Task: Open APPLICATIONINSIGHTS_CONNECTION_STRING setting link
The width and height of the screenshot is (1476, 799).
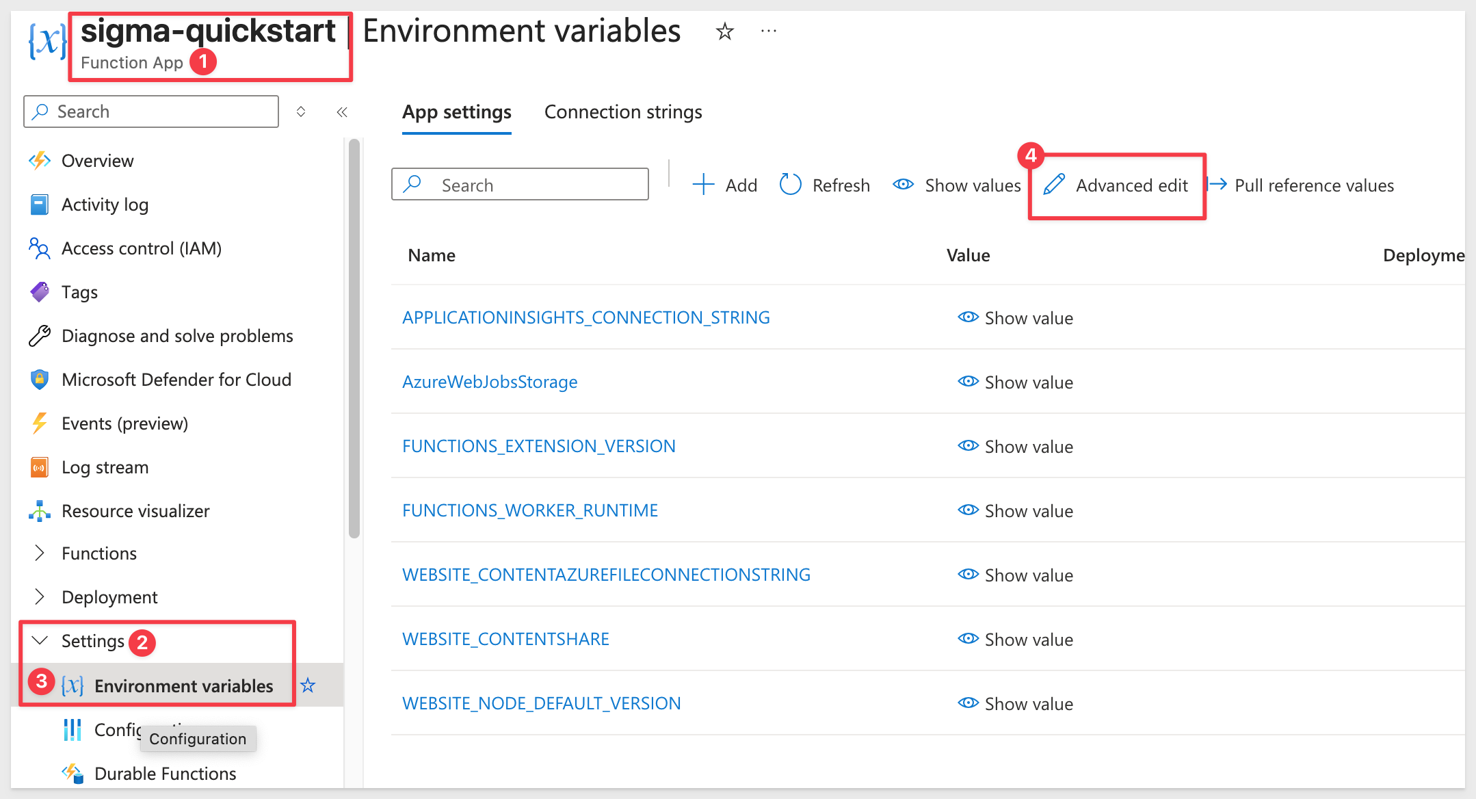Action: [586, 317]
